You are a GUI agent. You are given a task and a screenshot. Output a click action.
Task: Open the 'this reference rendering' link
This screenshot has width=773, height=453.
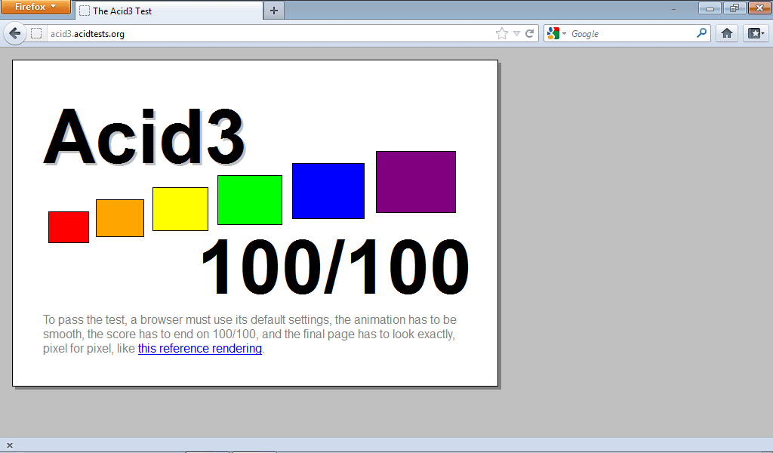[199, 349]
